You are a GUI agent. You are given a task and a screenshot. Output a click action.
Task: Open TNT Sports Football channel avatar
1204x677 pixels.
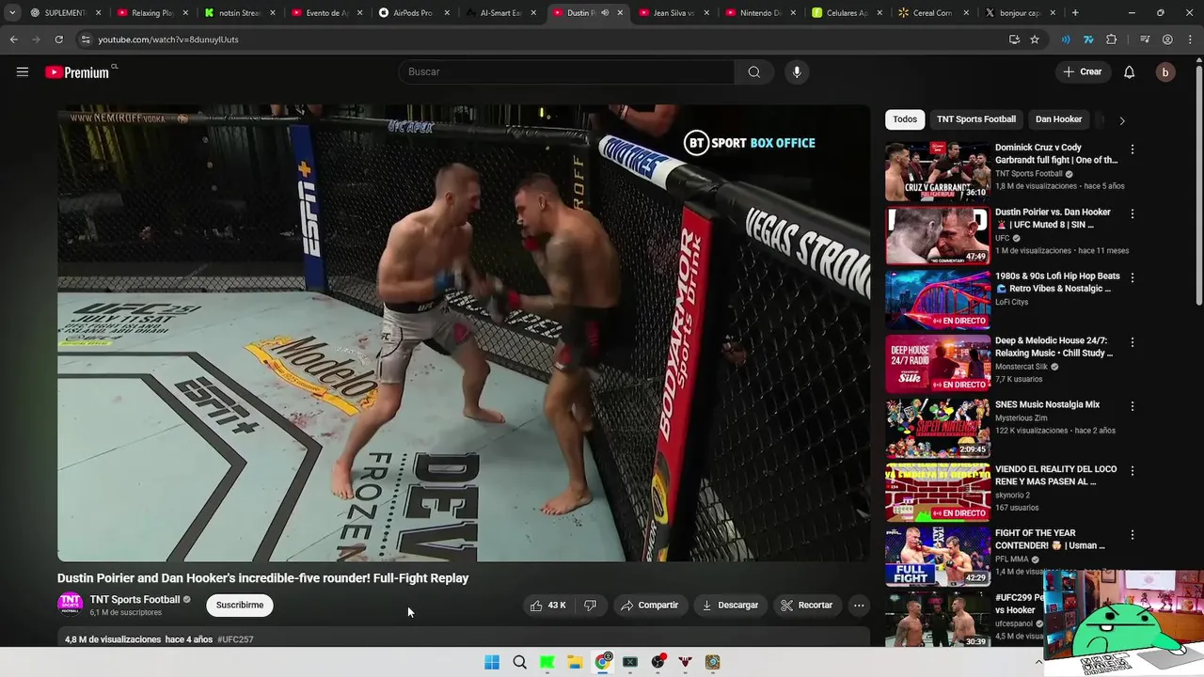coord(71,605)
